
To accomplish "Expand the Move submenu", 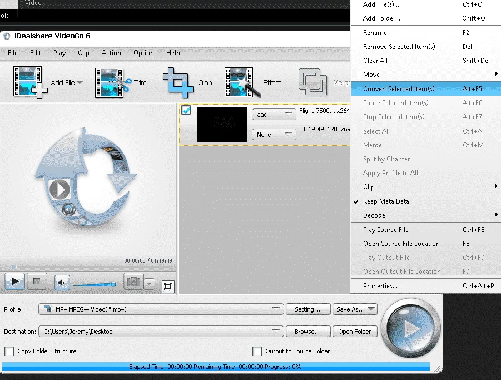I will [426, 75].
